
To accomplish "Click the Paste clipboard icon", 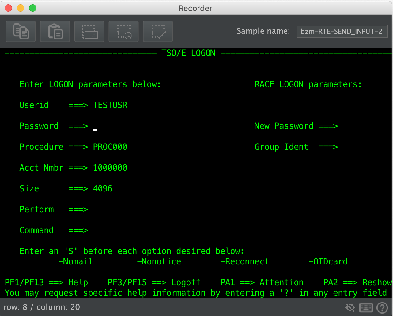I will tap(55, 31).
